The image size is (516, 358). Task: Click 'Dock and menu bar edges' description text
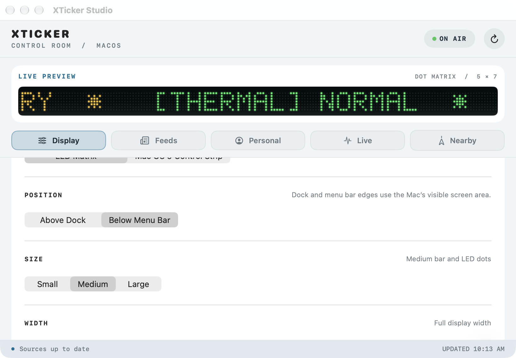391,195
